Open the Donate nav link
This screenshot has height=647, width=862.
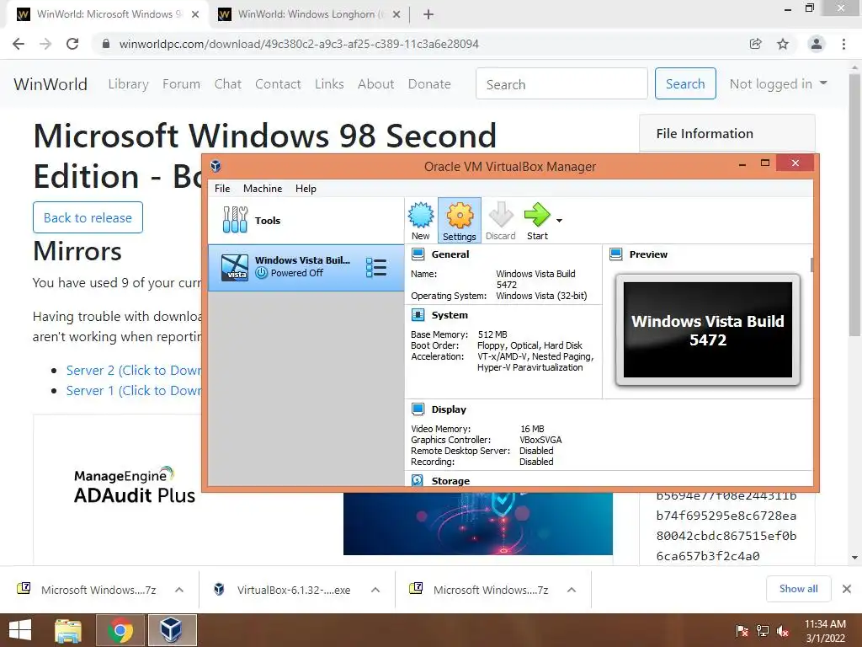click(x=429, y=84)
